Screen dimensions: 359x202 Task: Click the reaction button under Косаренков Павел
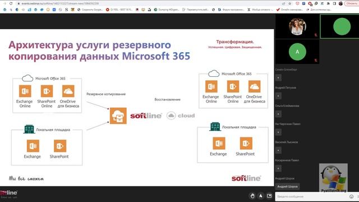click(x=278, y=168)
